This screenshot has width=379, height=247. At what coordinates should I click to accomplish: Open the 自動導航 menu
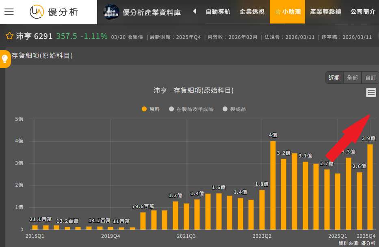218,12
